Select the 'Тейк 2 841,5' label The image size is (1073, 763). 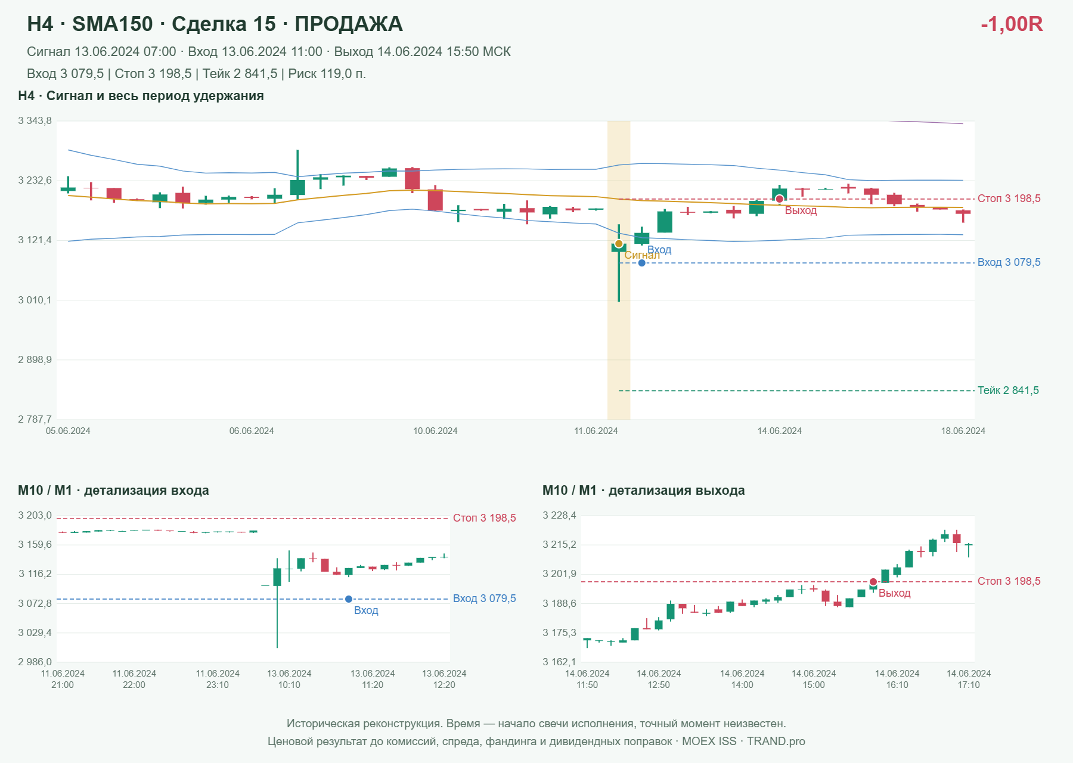tap(1008, 390)
